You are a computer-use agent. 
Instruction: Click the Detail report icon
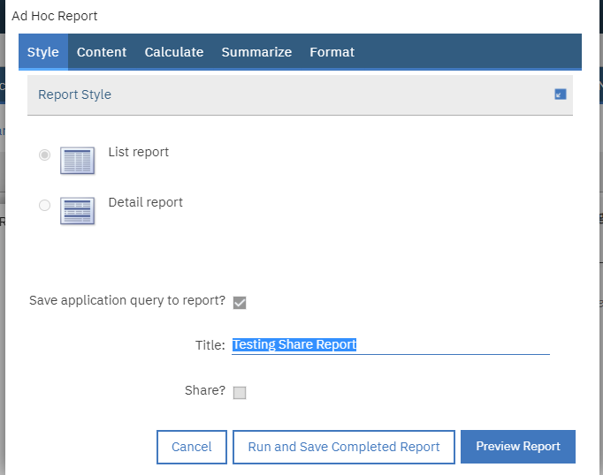tap(77, 210)
